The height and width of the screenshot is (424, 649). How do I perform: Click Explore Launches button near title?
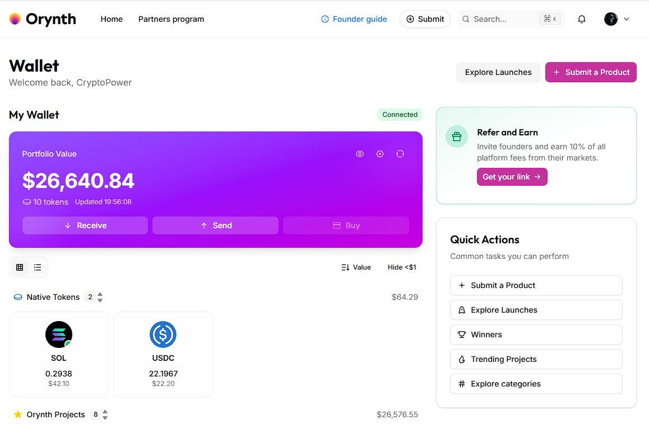point(498,72)
